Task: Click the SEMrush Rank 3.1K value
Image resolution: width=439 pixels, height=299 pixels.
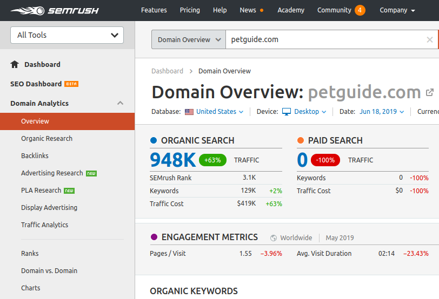Action: point(249,178)
